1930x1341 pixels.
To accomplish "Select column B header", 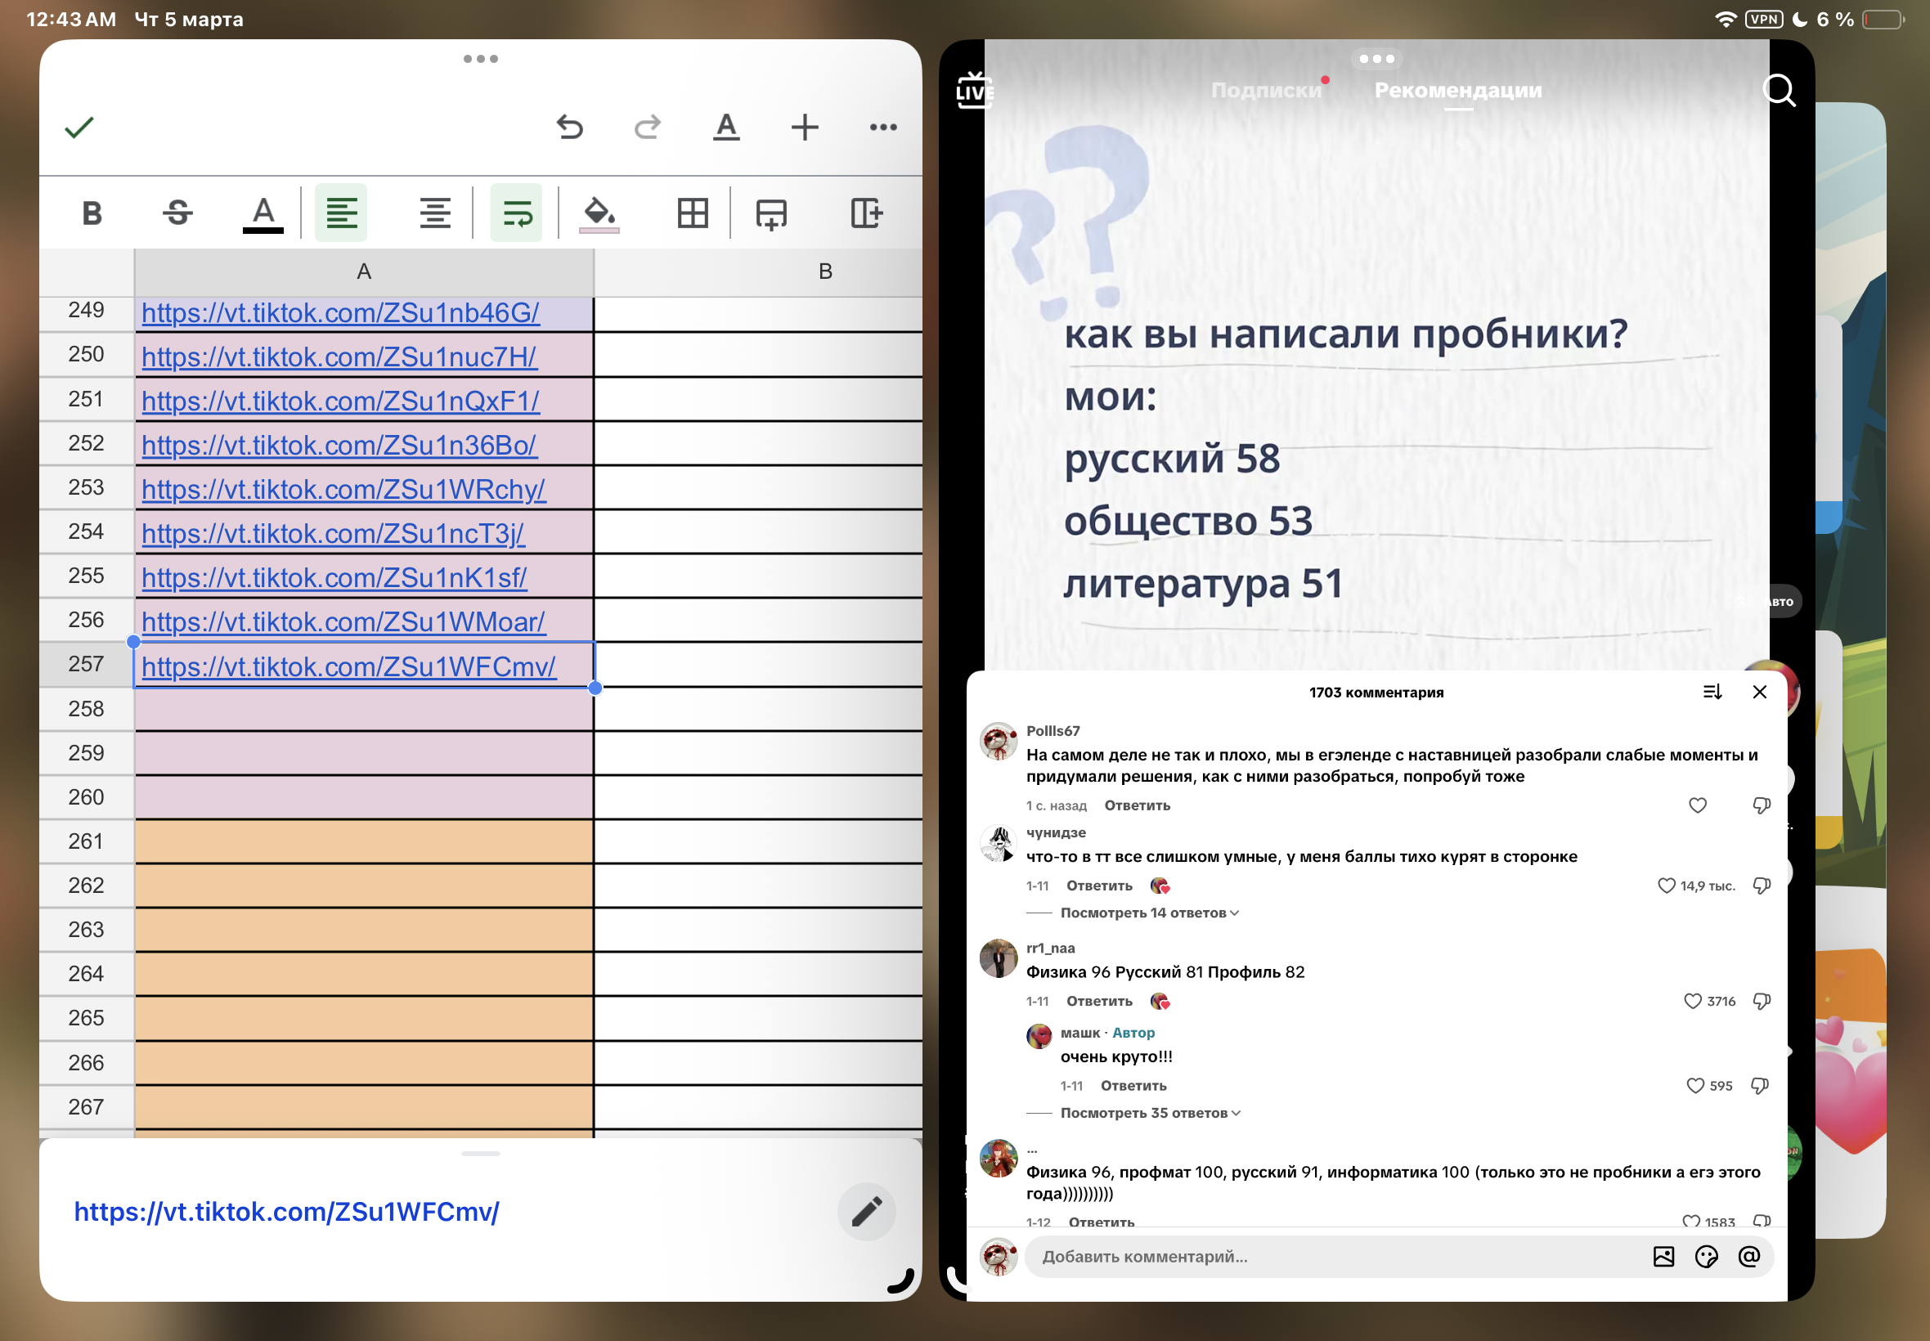I will [759, 271].
